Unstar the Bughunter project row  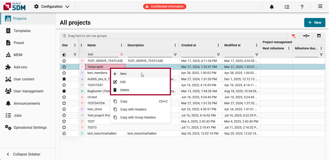pyautogui.click(x=64, y=91)
